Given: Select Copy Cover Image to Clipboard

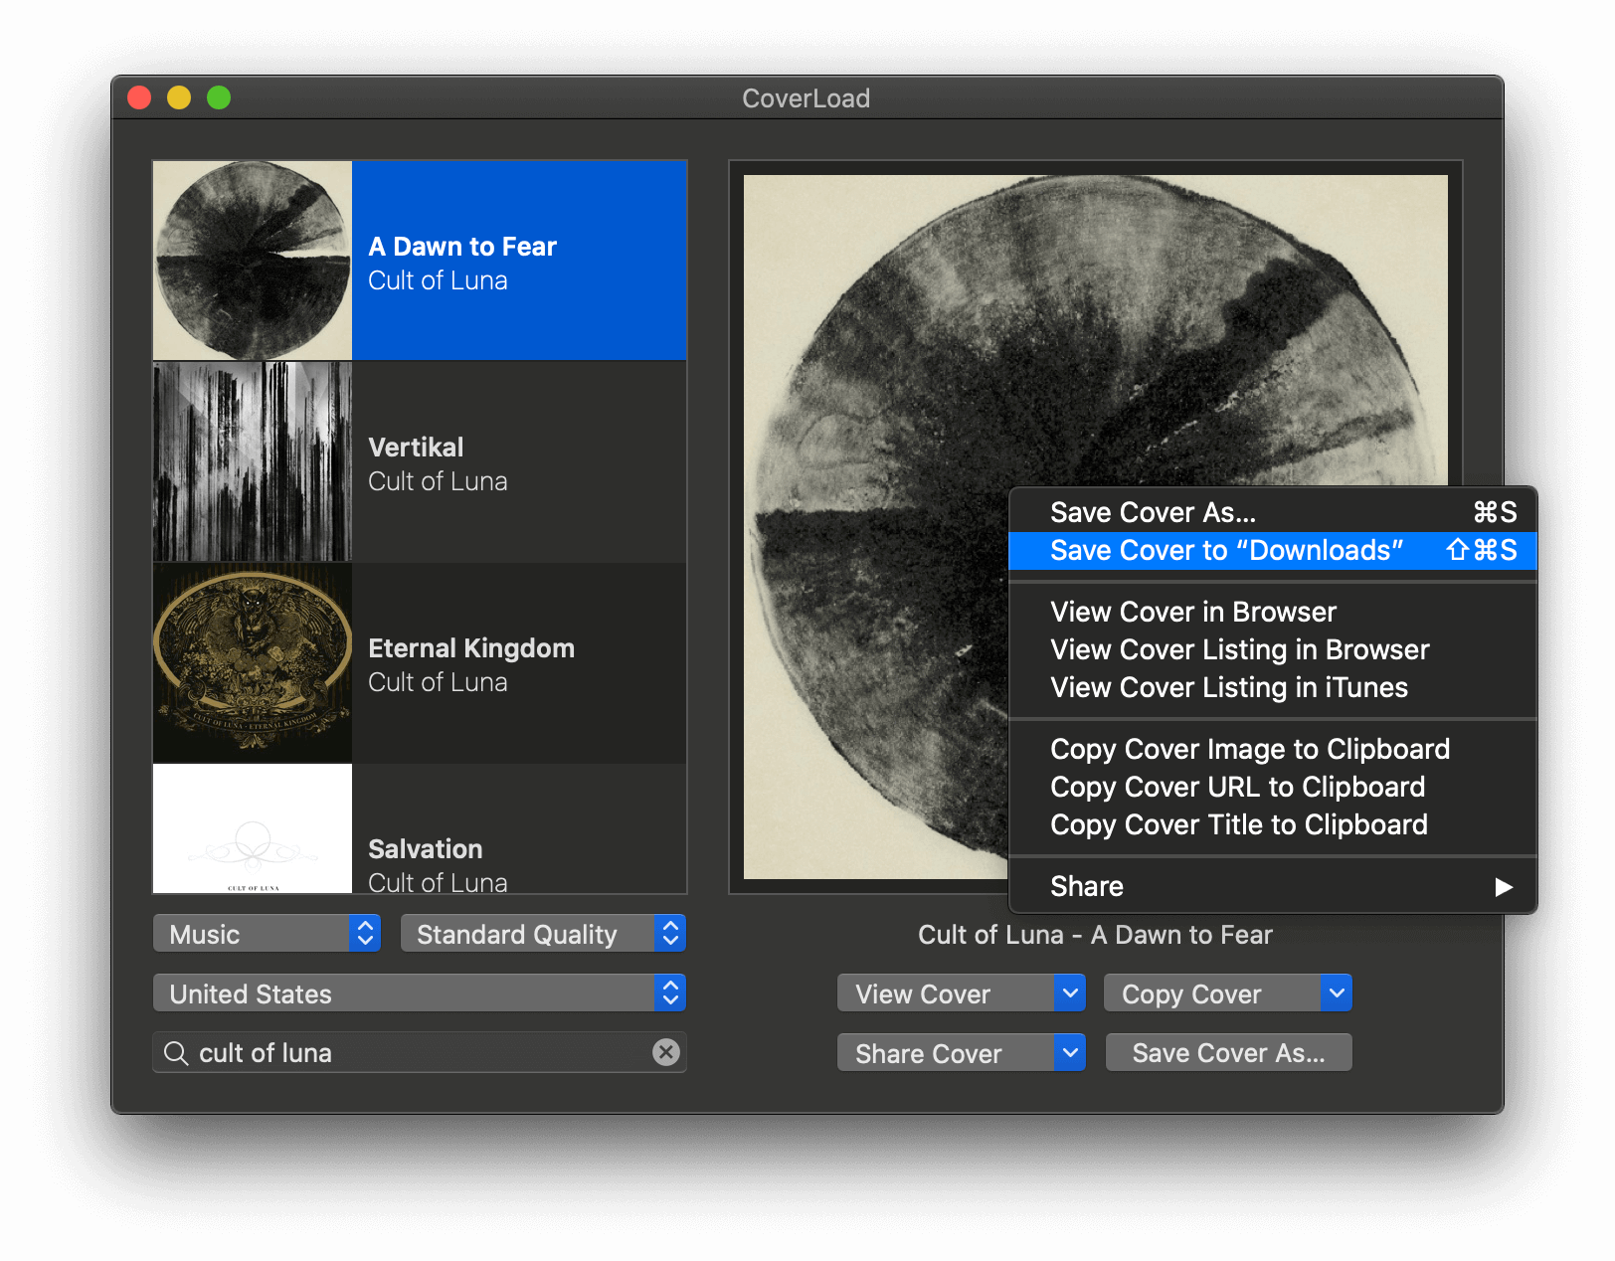Looking at the screenshot, I should (x=1273, y=749).
